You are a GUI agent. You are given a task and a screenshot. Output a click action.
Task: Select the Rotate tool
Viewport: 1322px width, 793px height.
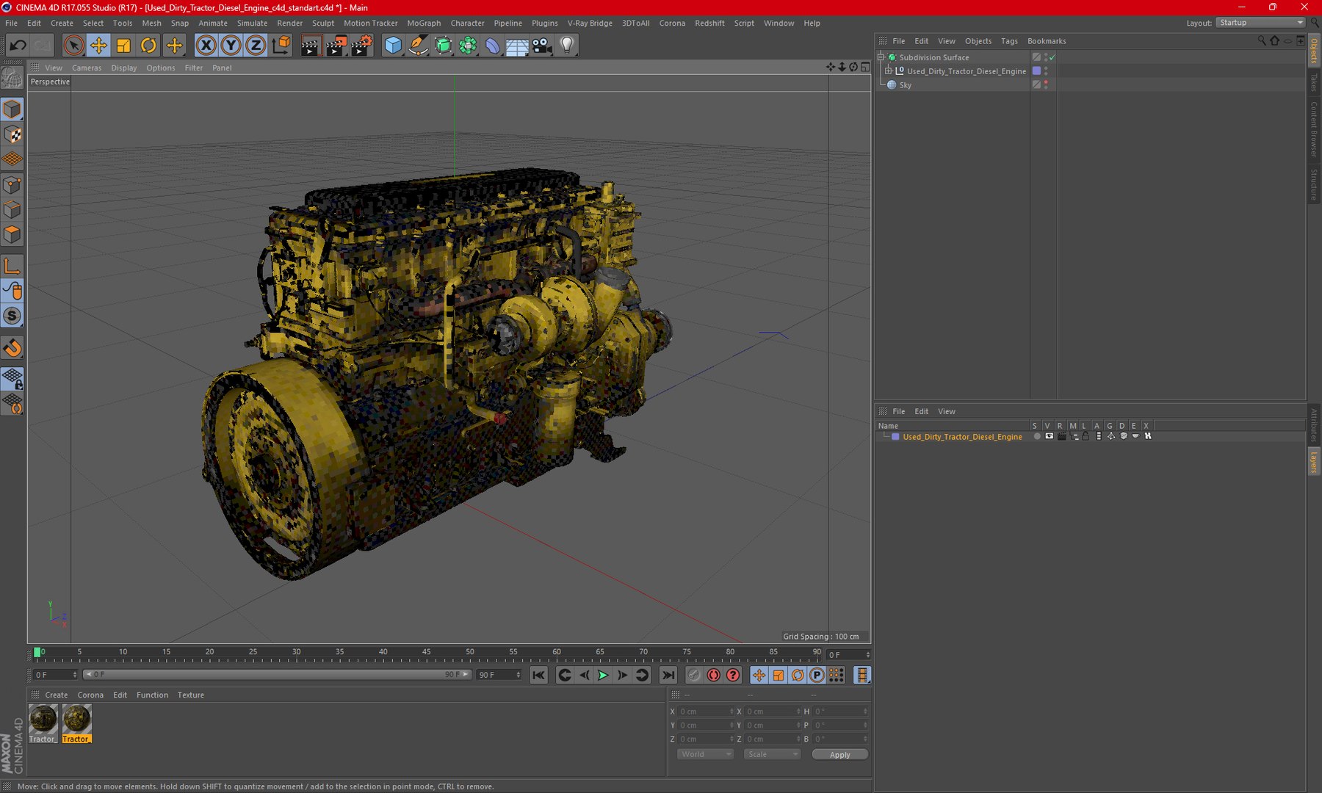[148, 46]
